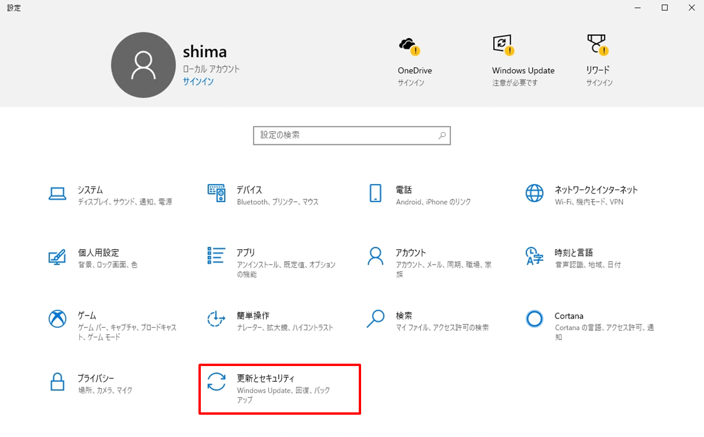The height and width of the screenshot is (437, 704).
Task: Click 場所、カメラ、マイク description
Action: click(105, 390)
